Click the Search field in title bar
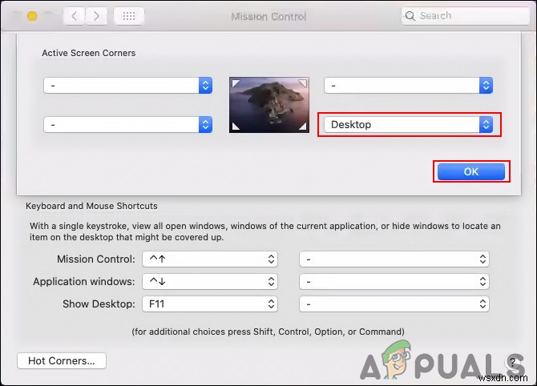The image size is (537, 386). click(x=466, y=16)
